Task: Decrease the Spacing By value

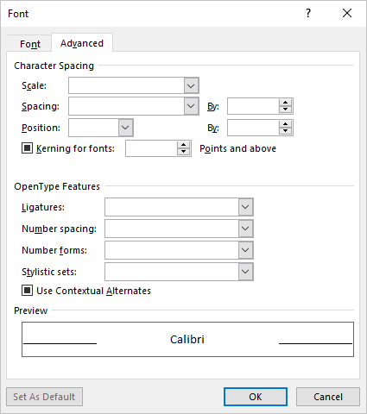Action: pyautogui.click(x=285, y=110)
